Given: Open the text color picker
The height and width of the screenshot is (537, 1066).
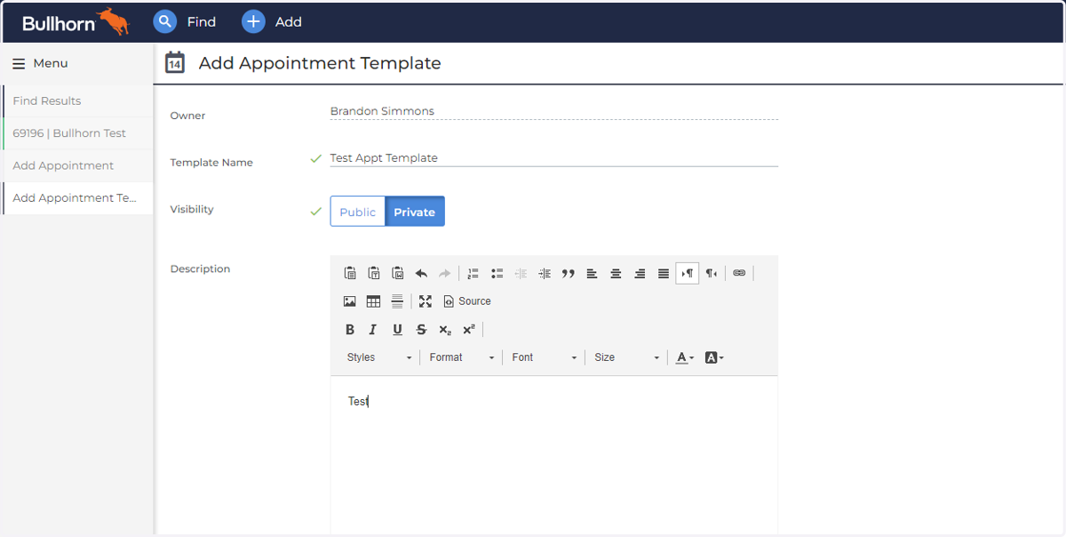Looking at the screenshot, I should [x=685, y=357].
